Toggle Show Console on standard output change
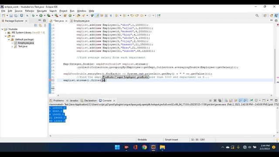Image resolution: width=279 pixels, height=157 pixels. point(240,101)
